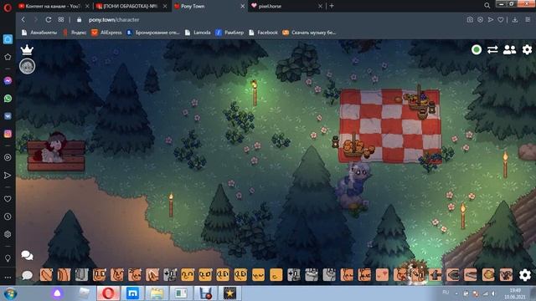
Task: Open the Бронирование оте... bookmark
Action: [x=152, y=33]
